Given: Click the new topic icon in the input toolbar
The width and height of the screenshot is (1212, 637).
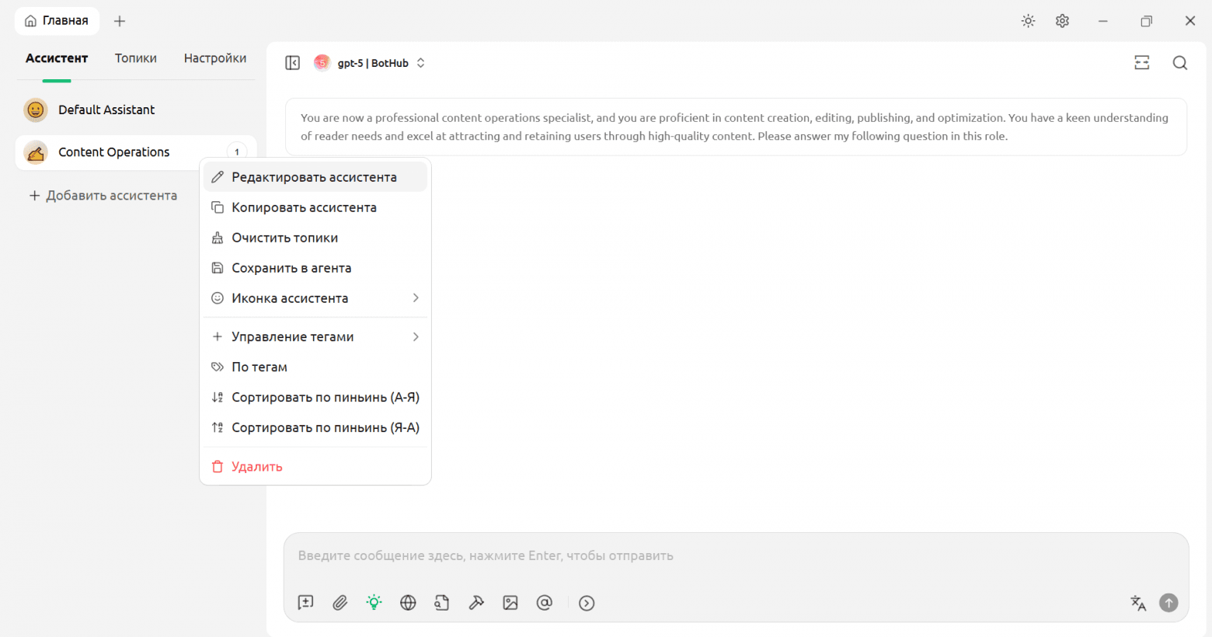Looking at the screenshot, I should (x=305, y=603).
